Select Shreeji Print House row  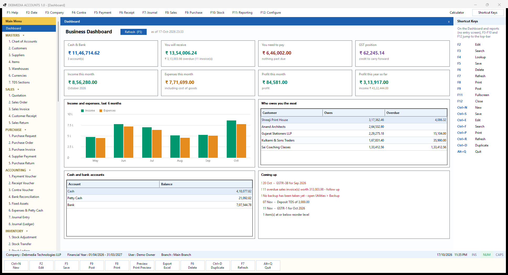point(354,120)
